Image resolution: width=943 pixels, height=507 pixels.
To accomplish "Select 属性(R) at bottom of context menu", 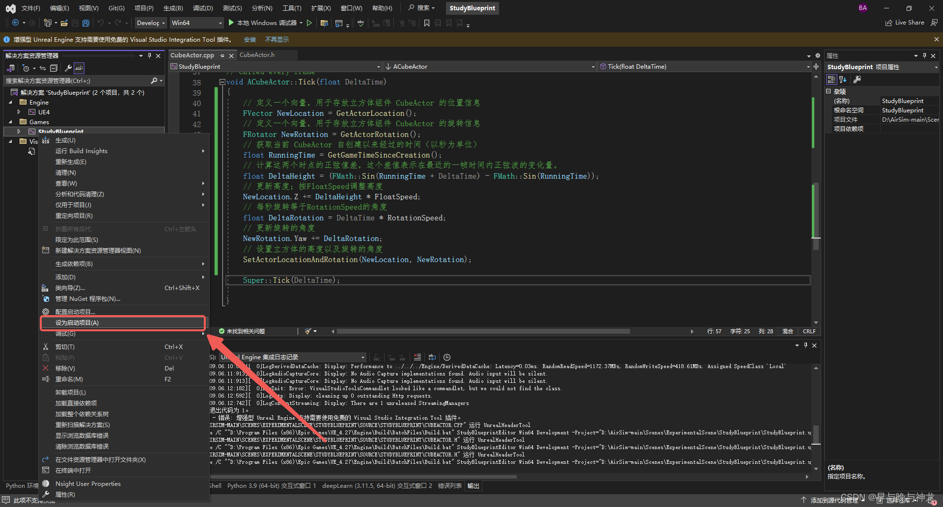I will [124, 494].
